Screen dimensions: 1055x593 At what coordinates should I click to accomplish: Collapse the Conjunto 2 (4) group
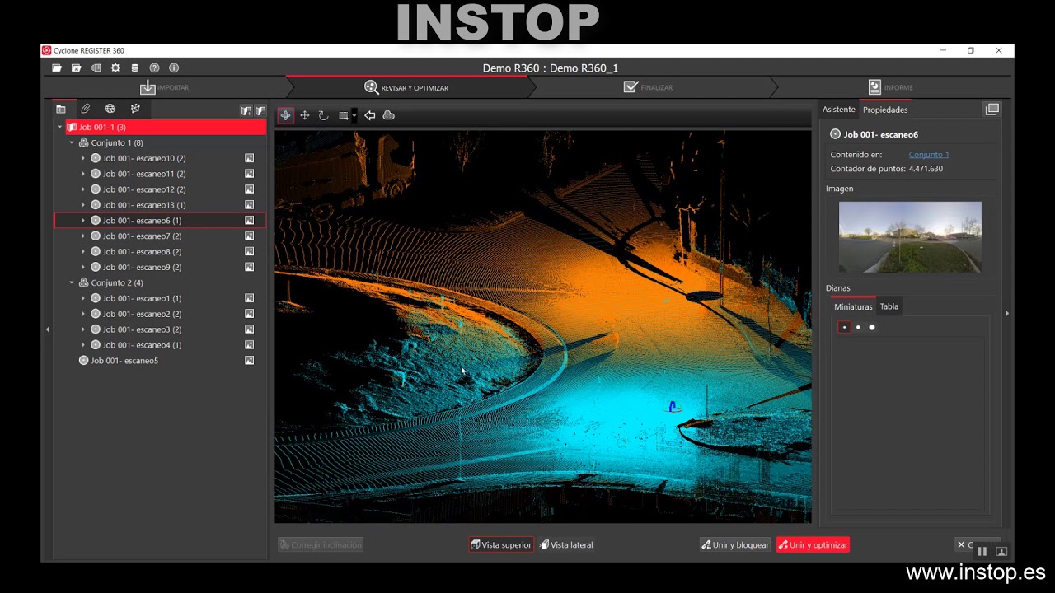[72, 283]
